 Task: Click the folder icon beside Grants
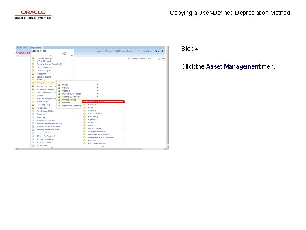click(85, 123)
